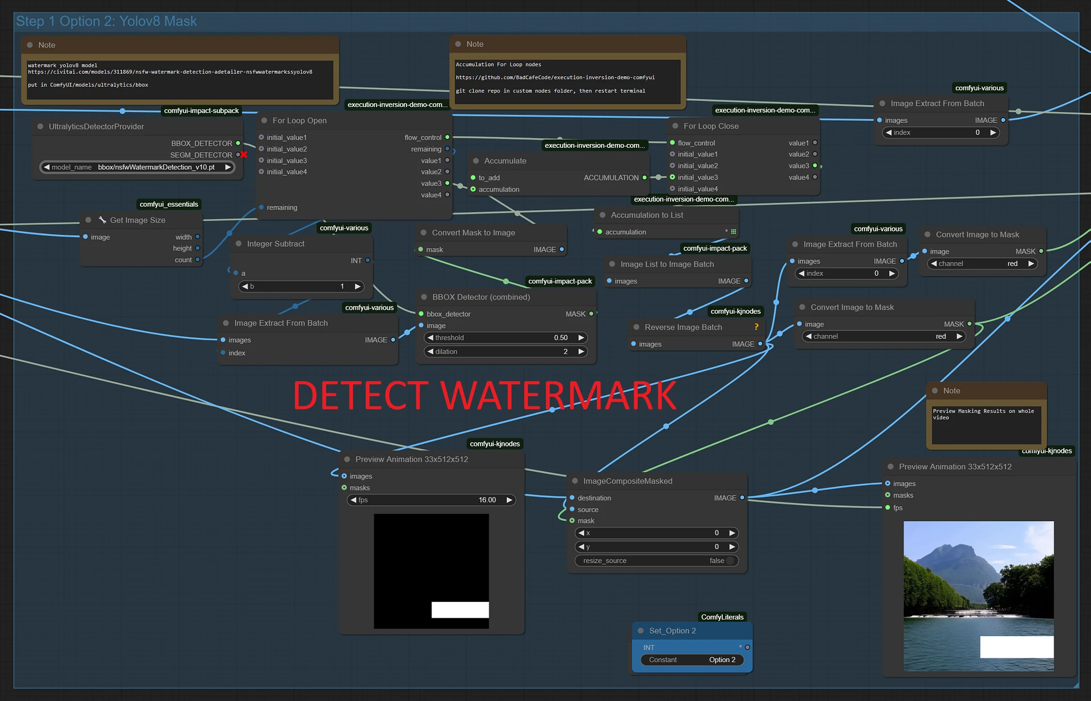Decrease the dilation value with left arrow

430,351
